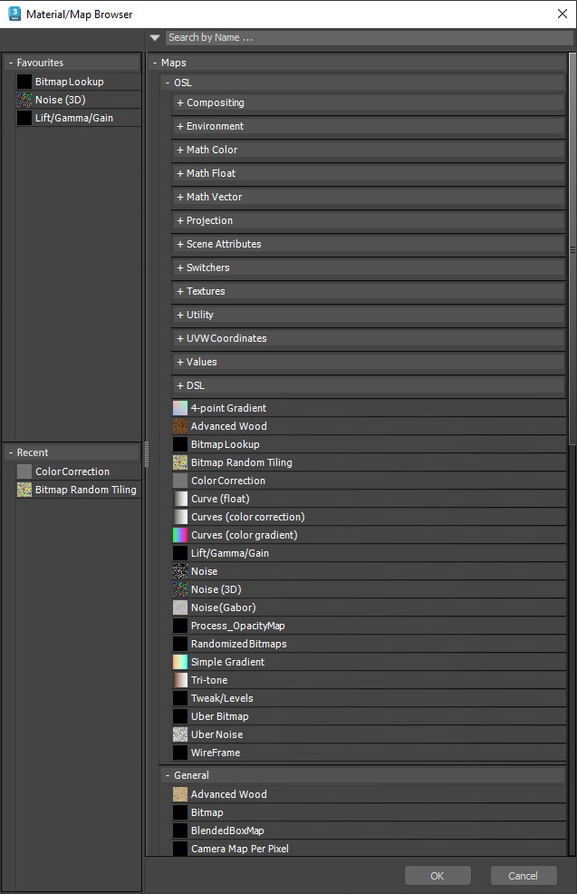577x894 pixels.
Task: Click the Curve (float) gradient icon
Action: [180, 499]
